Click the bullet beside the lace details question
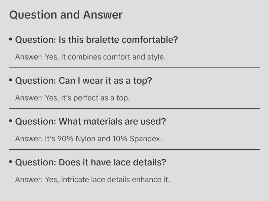The height and width of the screenshot is (201, 269). click(x=11, y=162)
